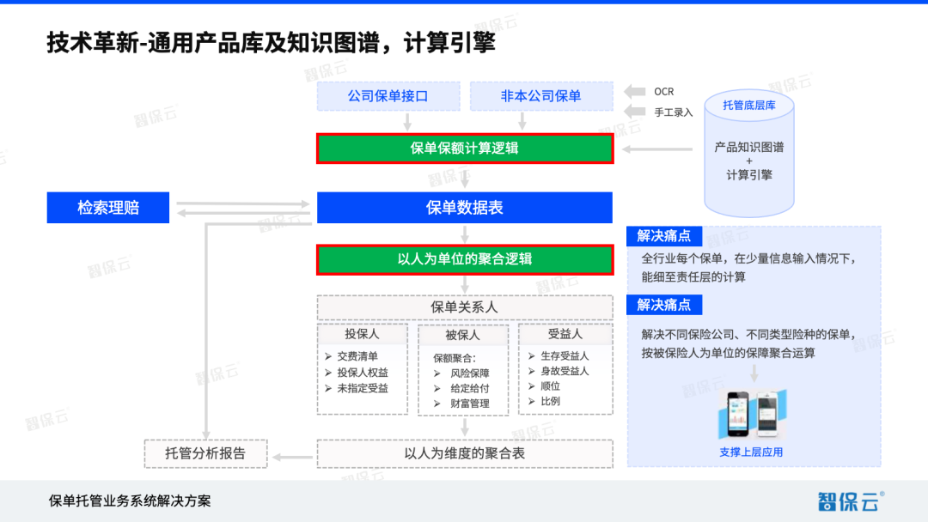Click the 保单数据表 blue bar
Image resolution: width=928 pixels, height=522 pixels.
[x=465, y=207]
